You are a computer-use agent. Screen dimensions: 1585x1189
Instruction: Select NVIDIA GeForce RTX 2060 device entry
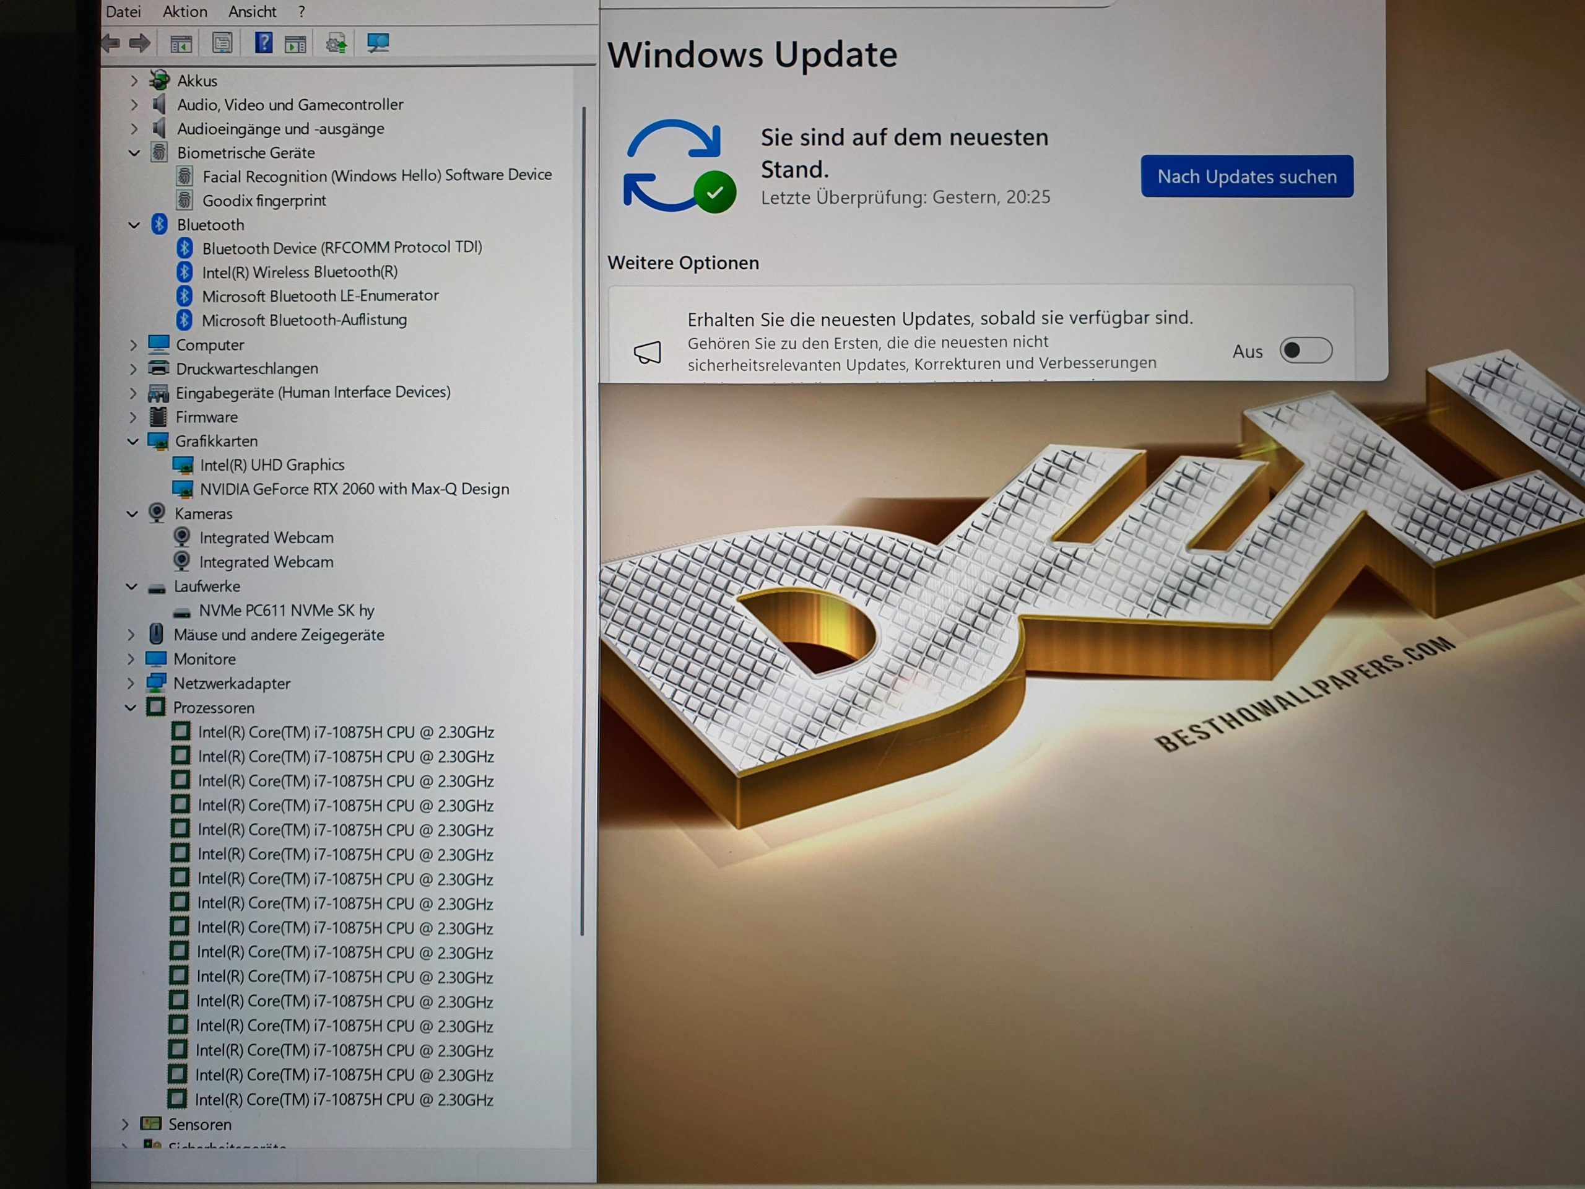coord(354,489)
